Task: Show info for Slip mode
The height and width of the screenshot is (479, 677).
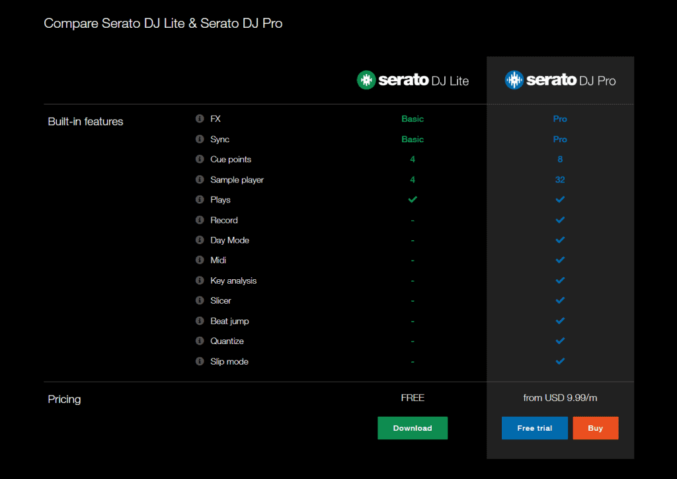Action: pyautogui.click(x=200, y=361)
